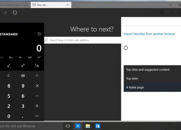Click the calculator minus key
The width and height of the screenshot is (181, 130).
37,96
